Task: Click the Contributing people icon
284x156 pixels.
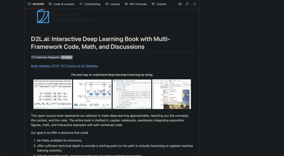Action: (x=81, y=4)
